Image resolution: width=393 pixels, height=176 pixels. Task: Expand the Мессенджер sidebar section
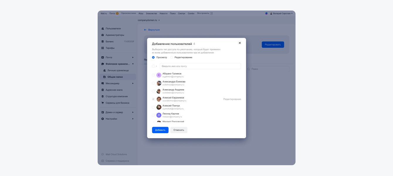coord(133,83)
